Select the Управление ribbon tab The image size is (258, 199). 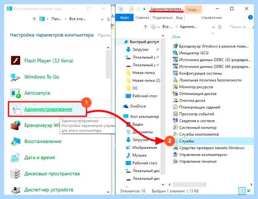[211, 17]
